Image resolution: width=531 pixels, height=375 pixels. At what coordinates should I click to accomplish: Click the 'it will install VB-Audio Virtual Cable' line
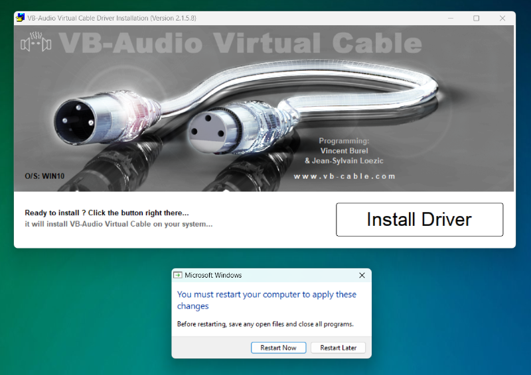pyautogui.click(x=119, y=224)
